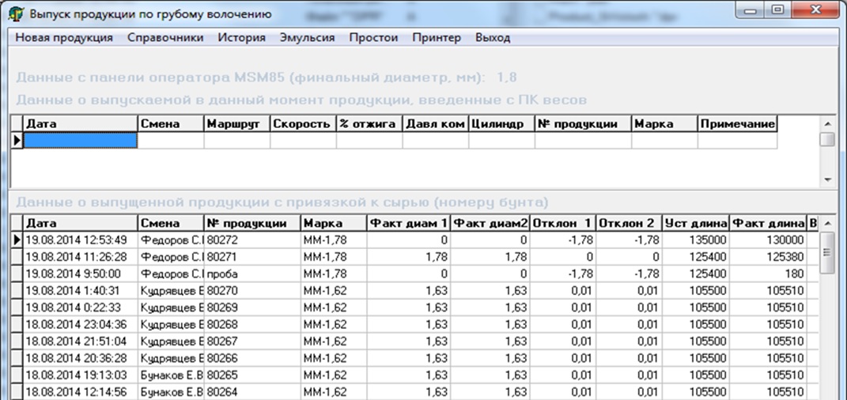Click the Факт диам 1 column header
Image resolution: width=847 pixels, height=400 pixels.
409,223
